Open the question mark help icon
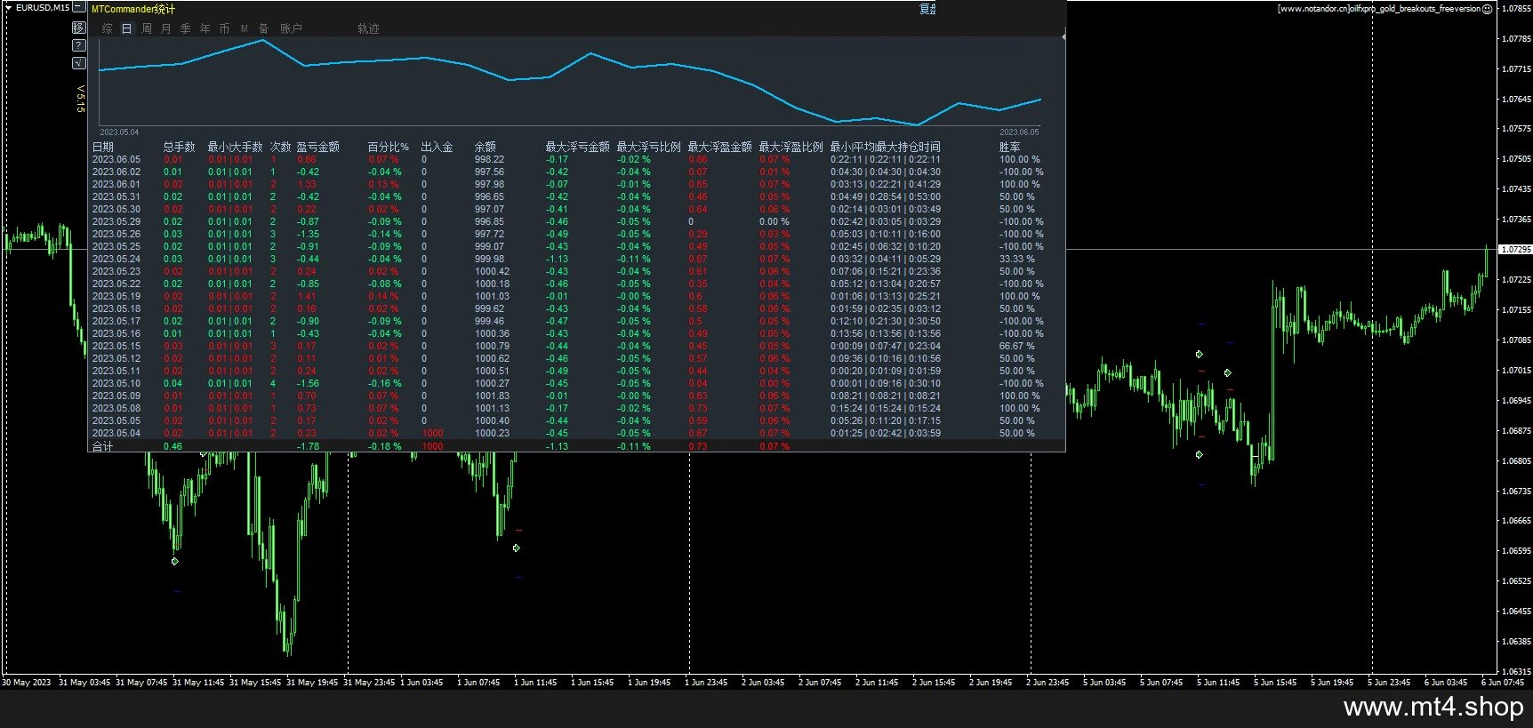This screenshot has height=728, width=1533. coord(78,45)
